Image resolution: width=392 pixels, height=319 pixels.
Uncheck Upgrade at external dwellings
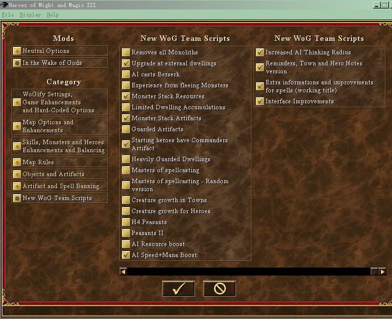coord(126,63)
